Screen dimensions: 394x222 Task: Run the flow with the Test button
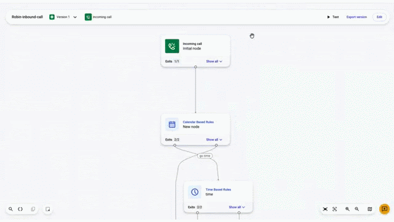(333, 17)
